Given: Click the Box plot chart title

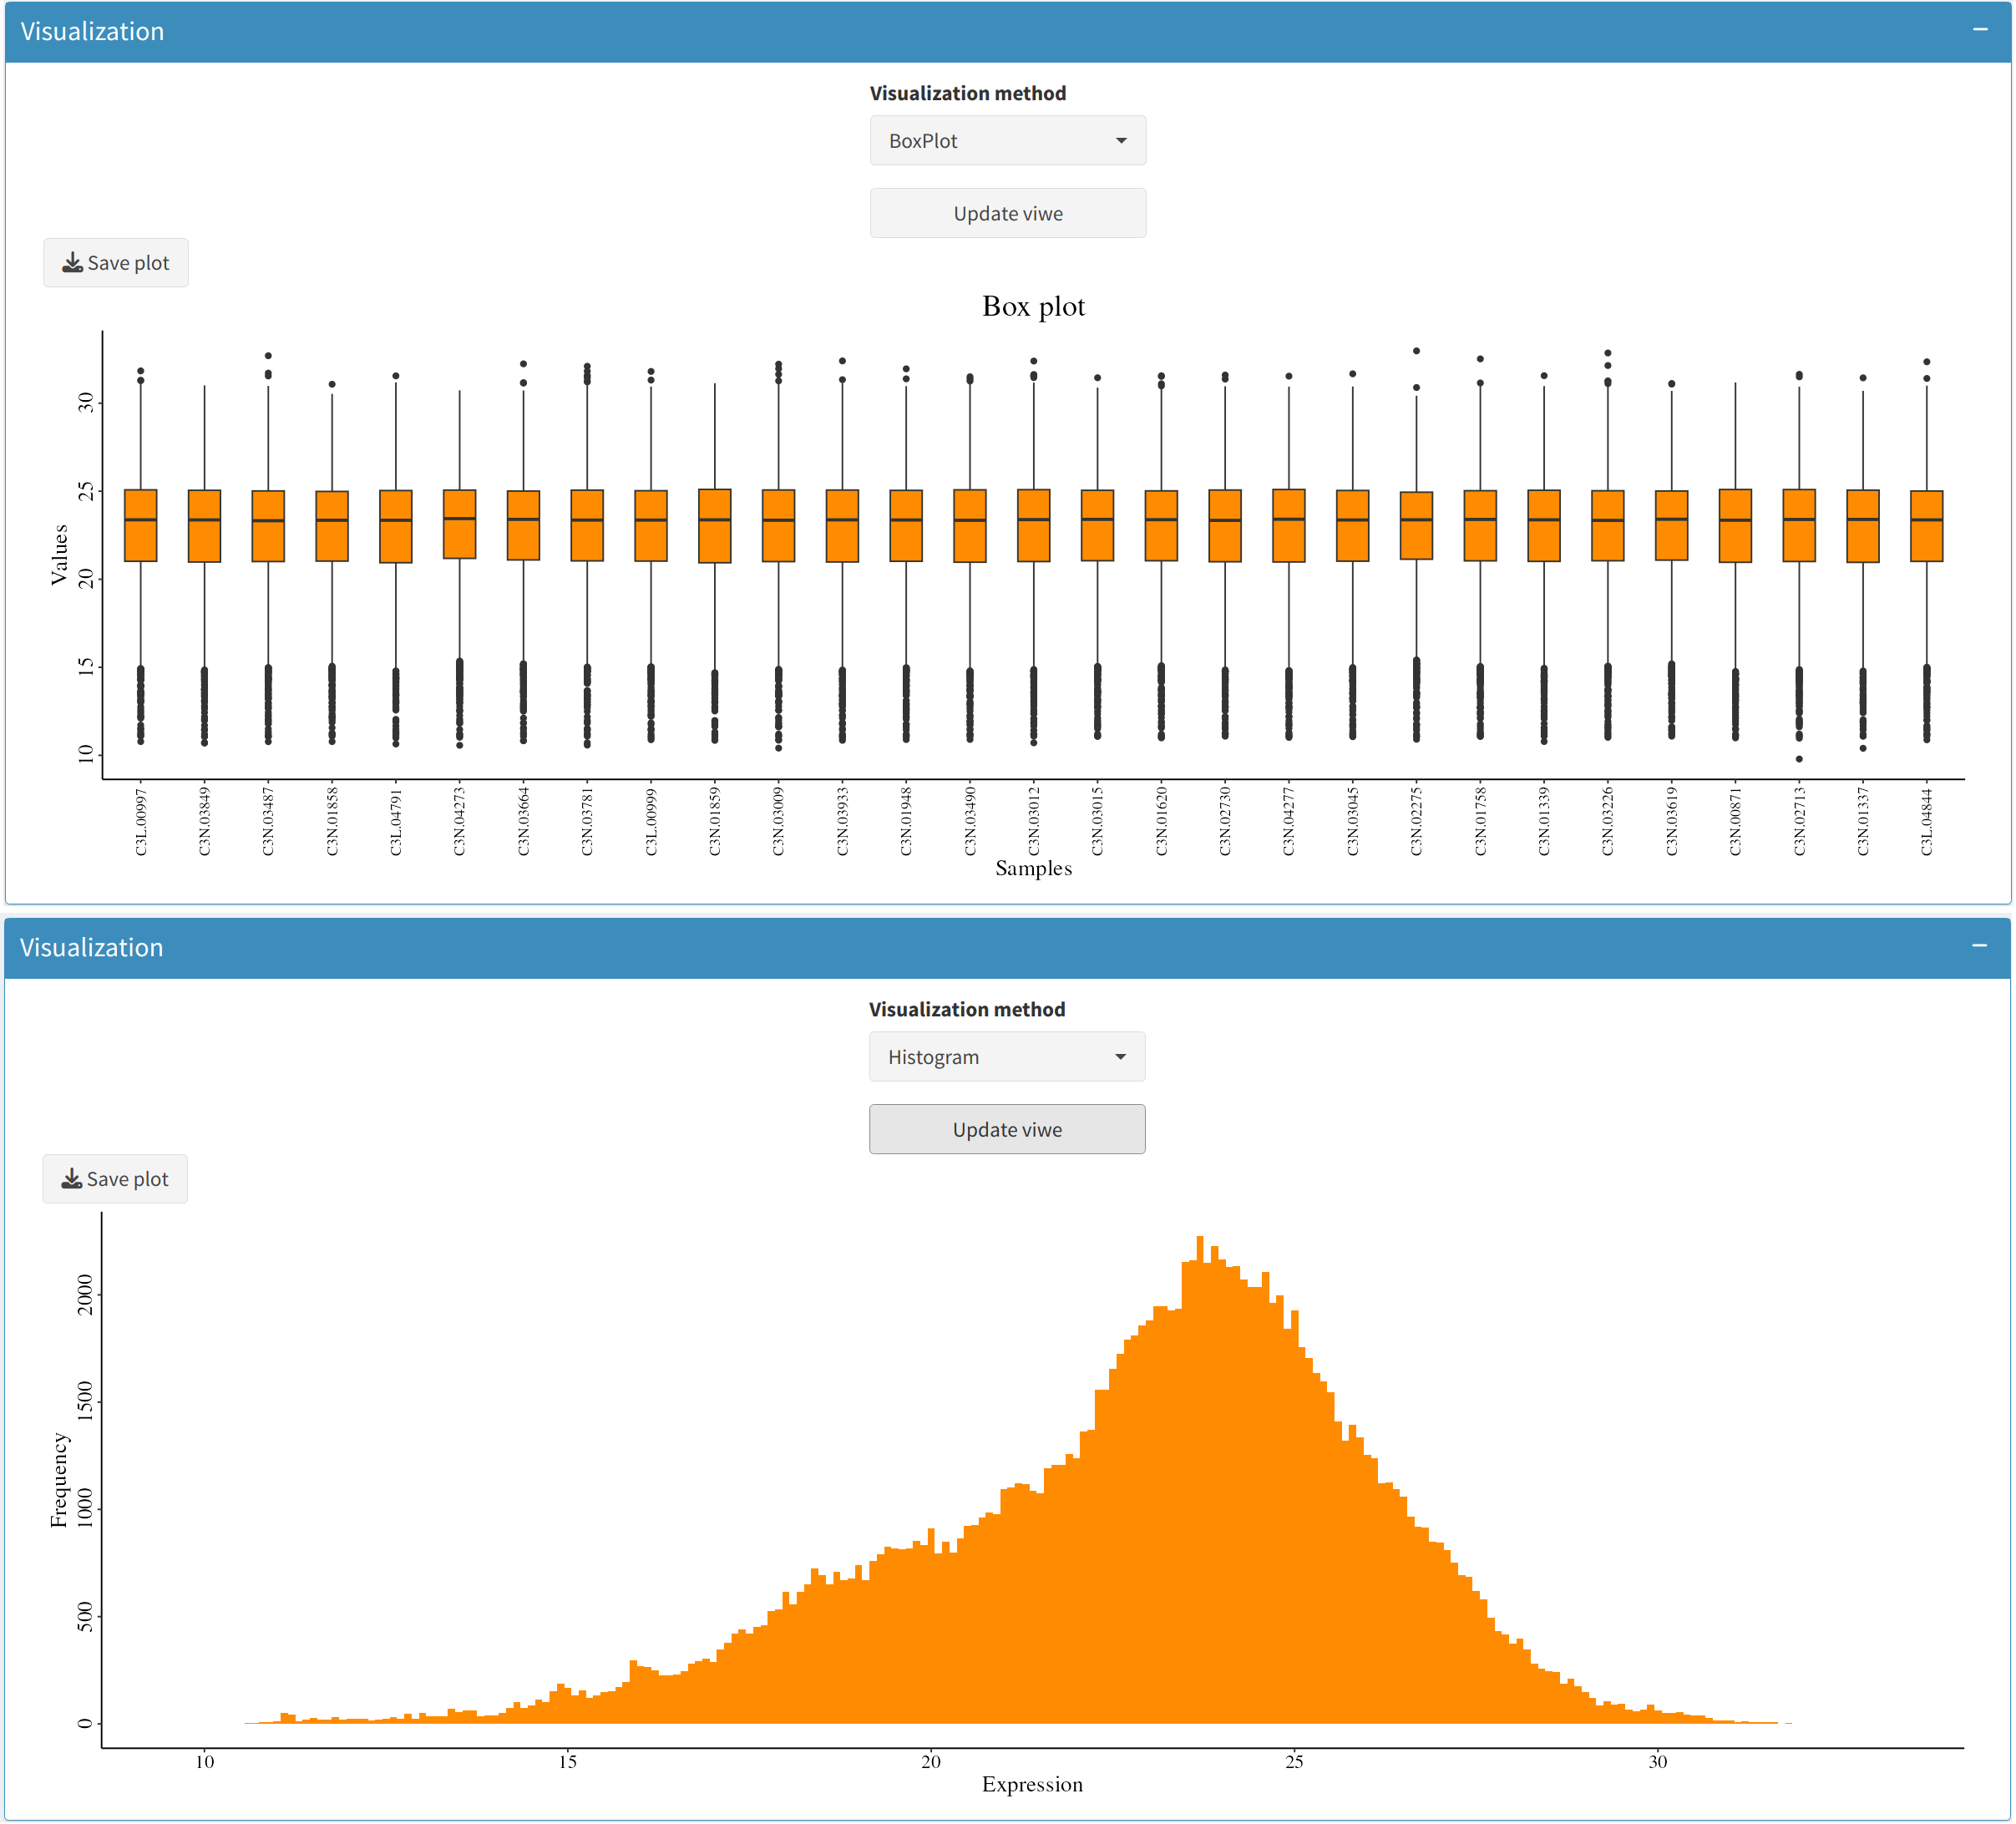Looking at the screenshot, I should tap(1033, 306).
